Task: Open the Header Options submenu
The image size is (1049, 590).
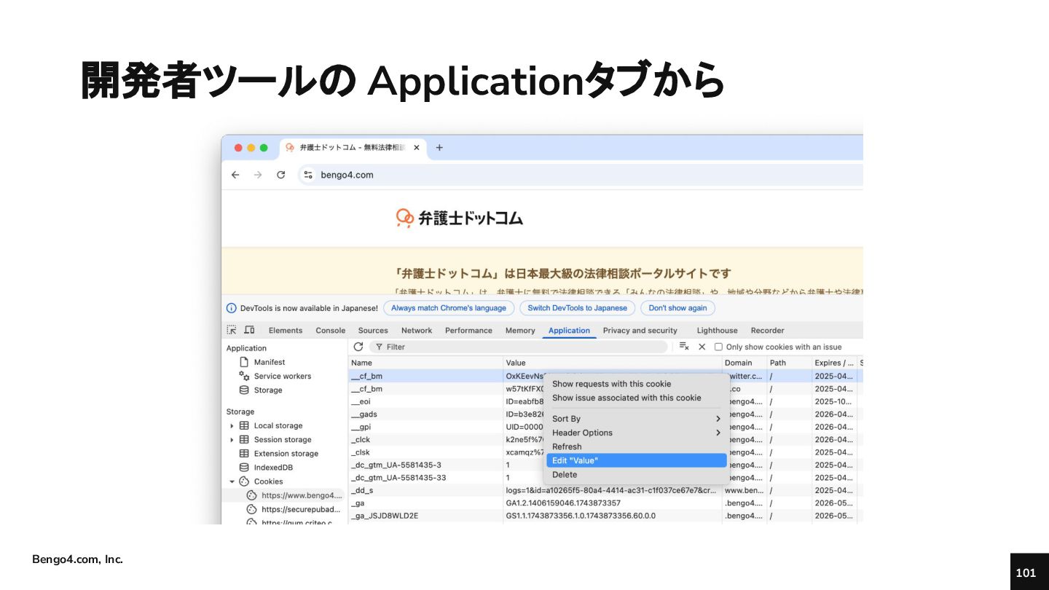Action: pos(637,433)
